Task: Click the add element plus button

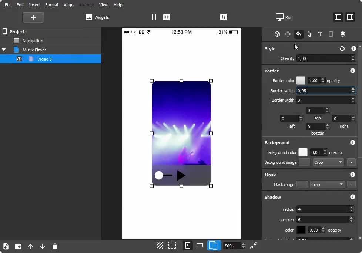Action: [33, 17]
